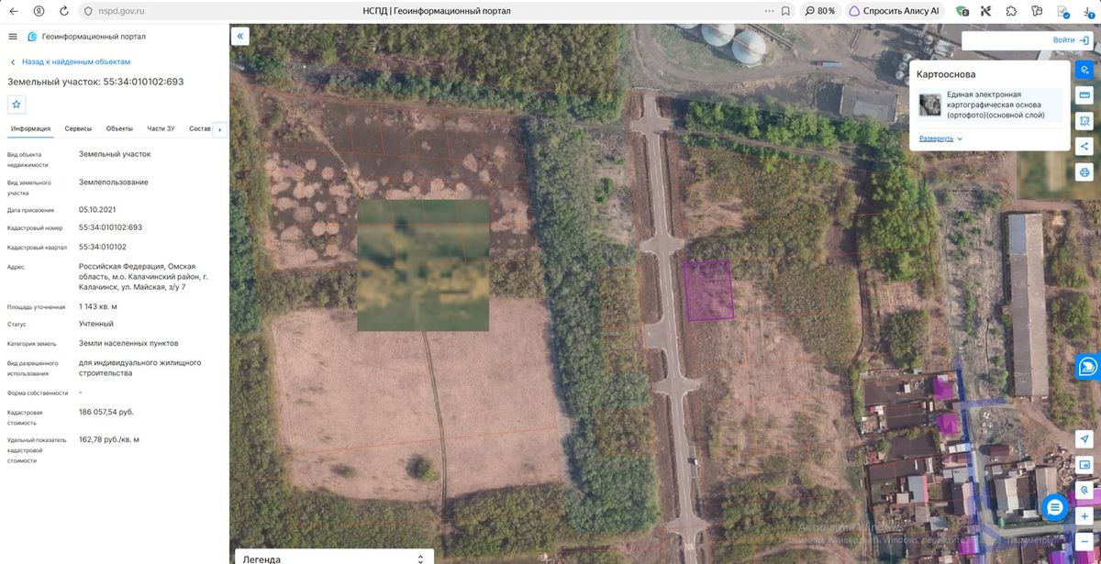Viewport: 1101px width, 564px height.
Task: Click Спросить Алису AI button
Action: [895, 11]
